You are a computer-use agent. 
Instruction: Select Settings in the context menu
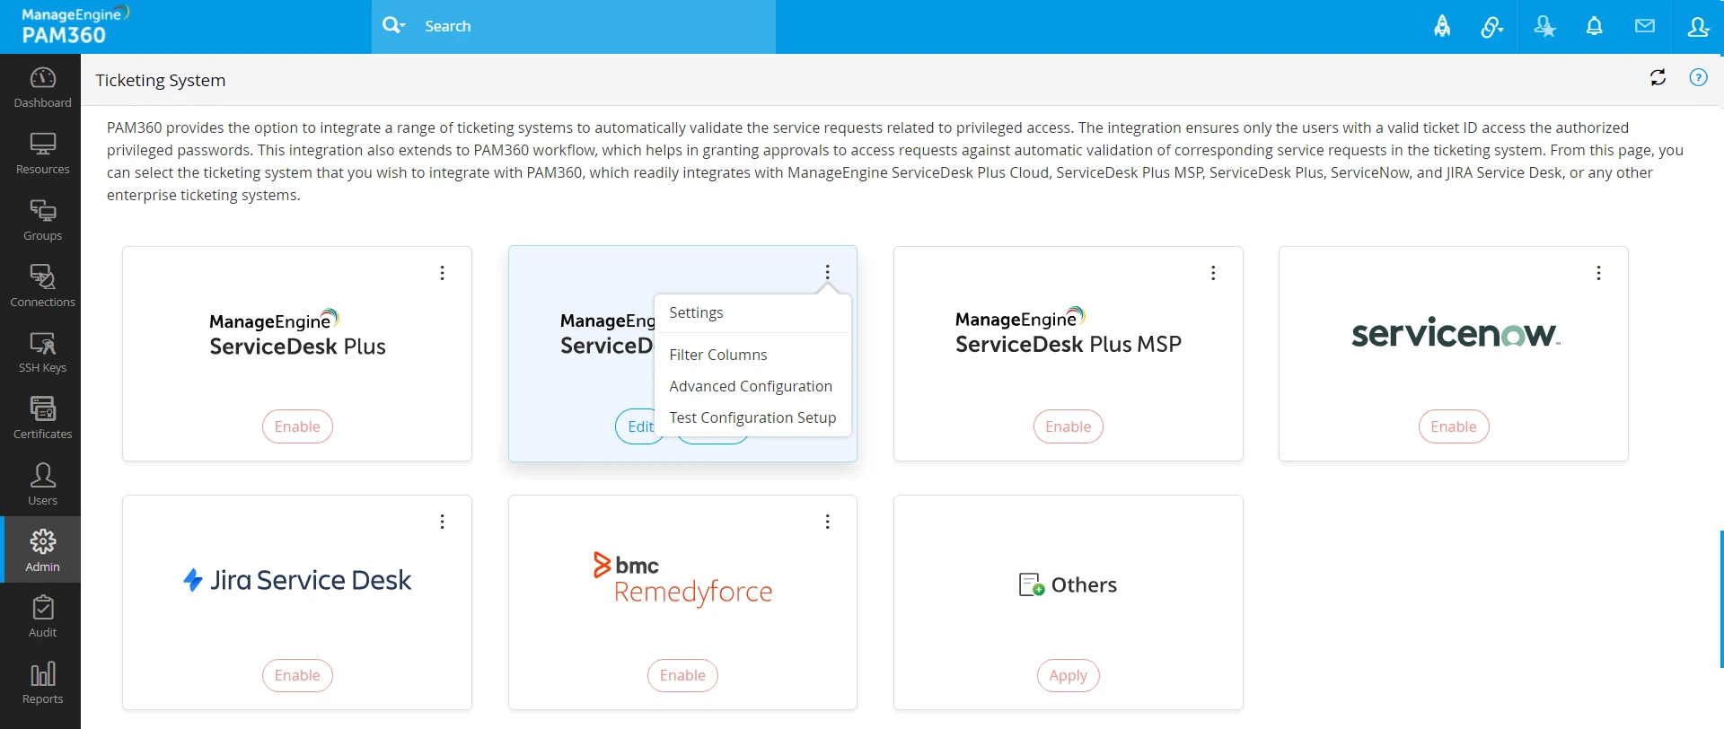point(696,312)
